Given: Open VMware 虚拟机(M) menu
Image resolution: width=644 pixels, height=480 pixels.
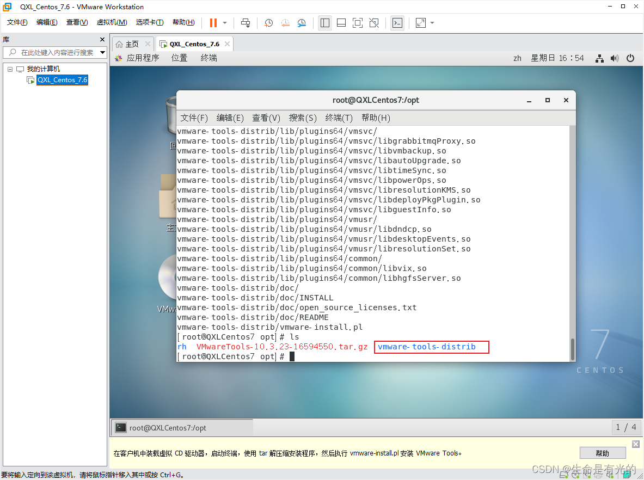Looking at the screenshot, I should pyautogui.click(x=112, y=22).
